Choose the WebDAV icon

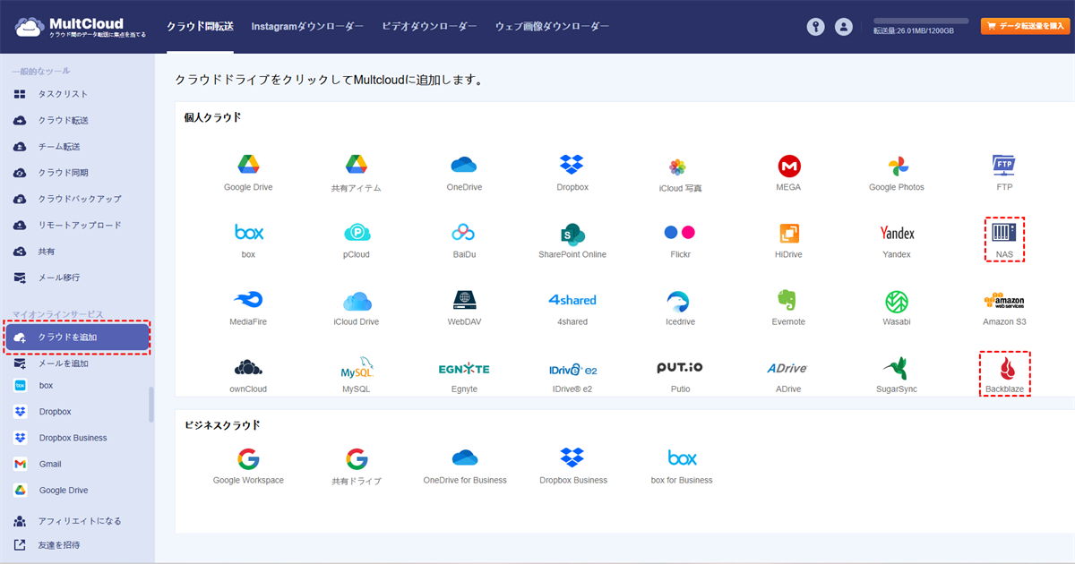[x=464, y=300]
